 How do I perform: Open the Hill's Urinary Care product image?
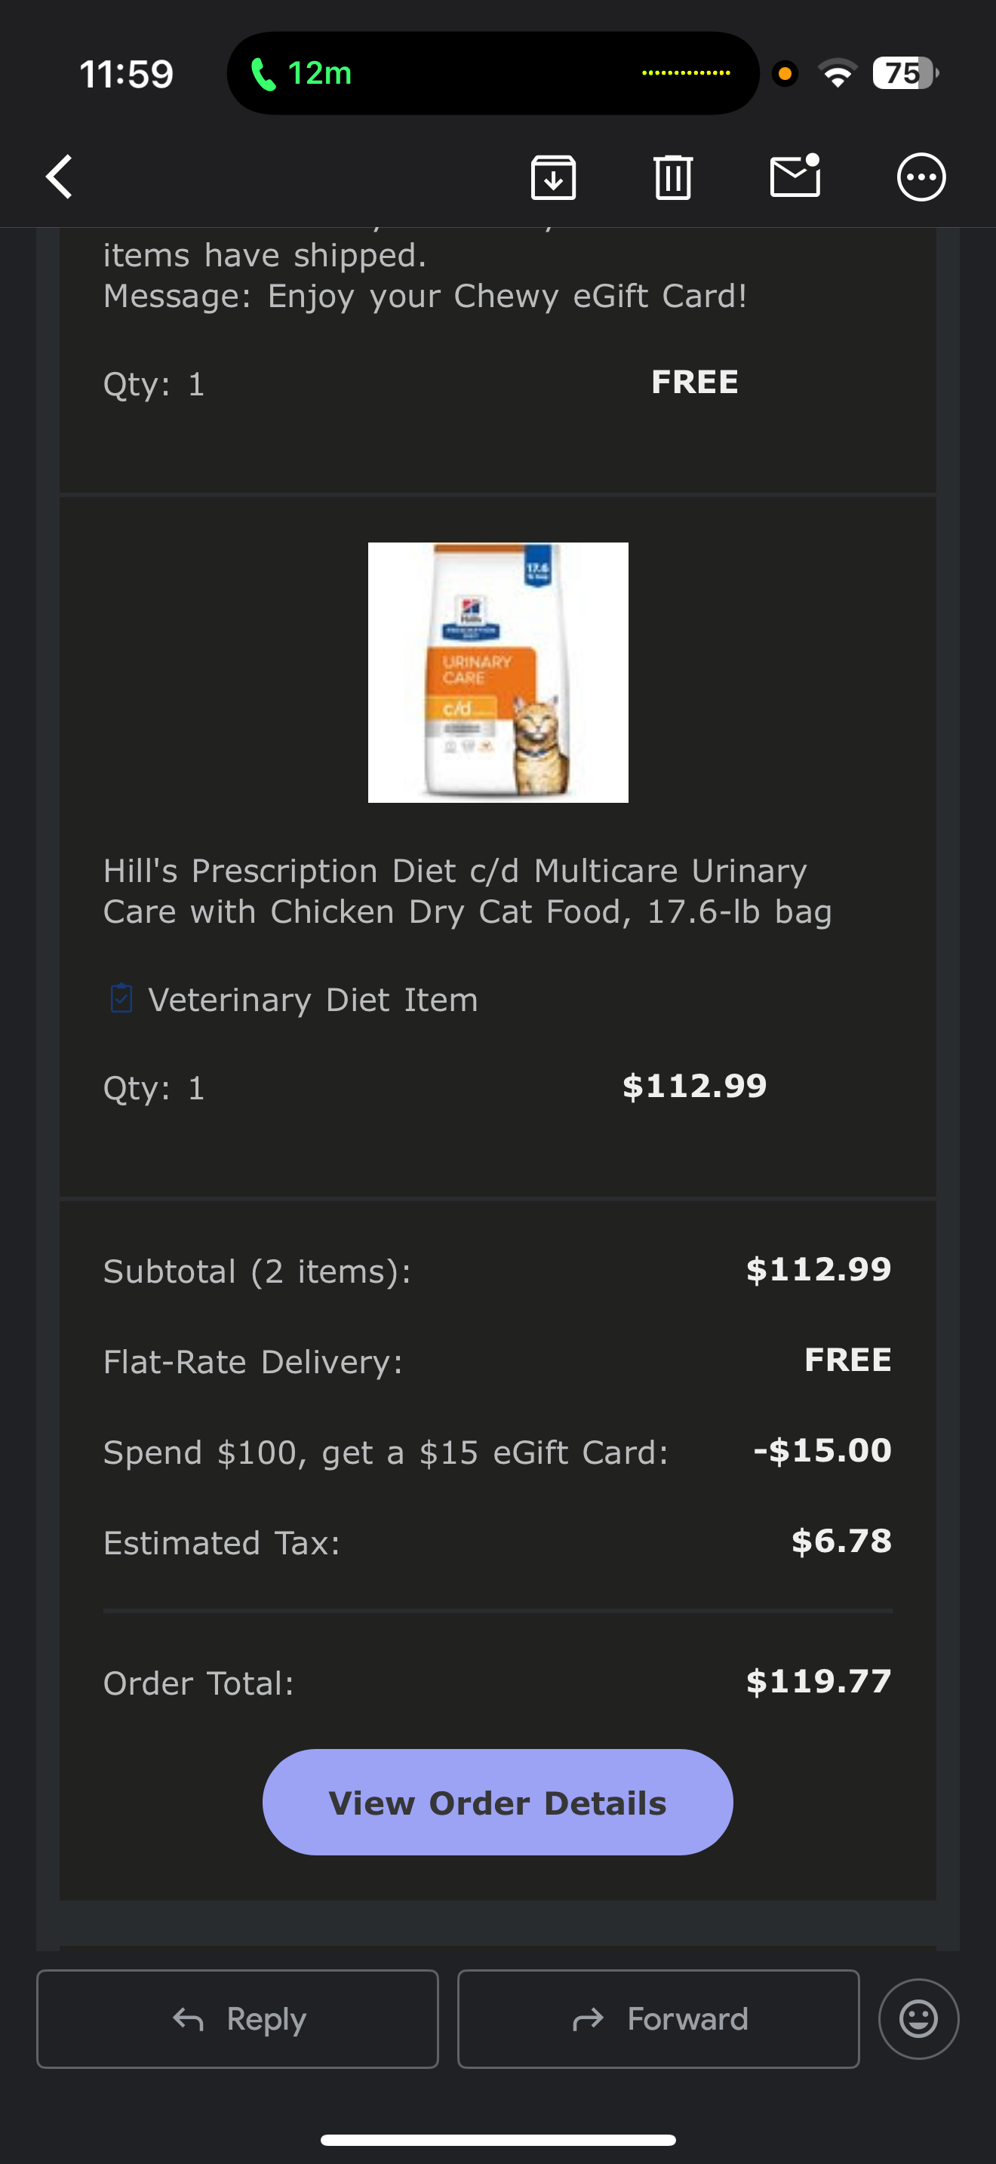pos(498,672)
